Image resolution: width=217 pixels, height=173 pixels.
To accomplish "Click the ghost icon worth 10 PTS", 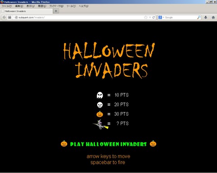I will click(100, 95).
